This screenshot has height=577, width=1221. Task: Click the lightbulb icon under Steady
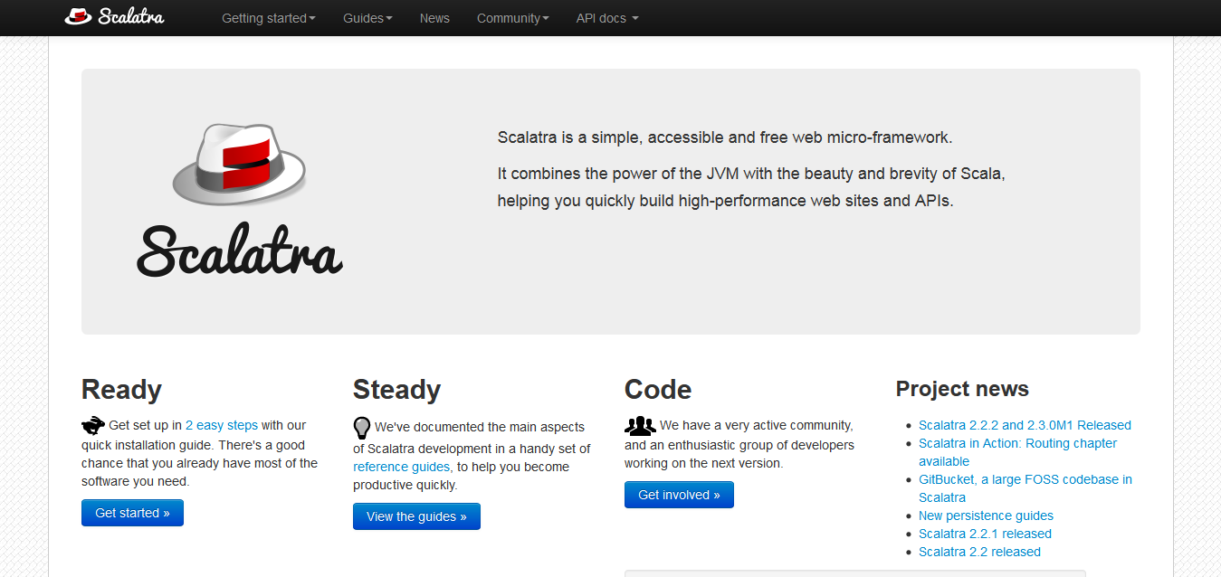click(x=362, y=427)
